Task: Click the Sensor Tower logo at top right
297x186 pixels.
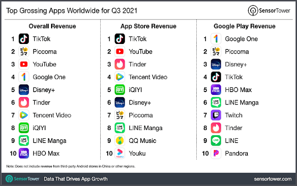Action: [269, 11]
